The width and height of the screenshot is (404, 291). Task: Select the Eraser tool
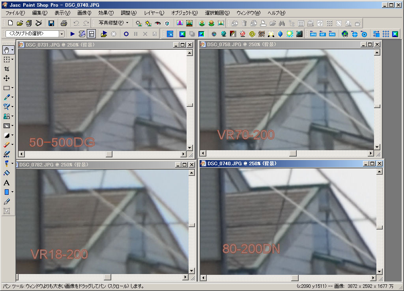tap(7, 144)
